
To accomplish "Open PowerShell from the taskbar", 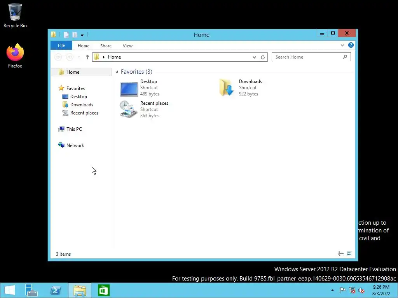I will point(56,290).
